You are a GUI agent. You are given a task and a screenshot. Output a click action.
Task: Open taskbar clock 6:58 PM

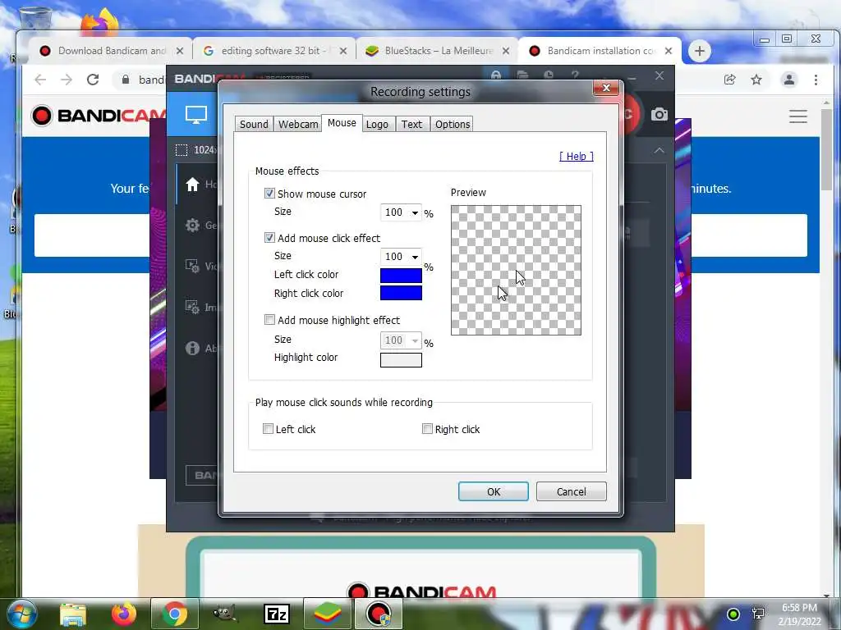pos(799,614)
